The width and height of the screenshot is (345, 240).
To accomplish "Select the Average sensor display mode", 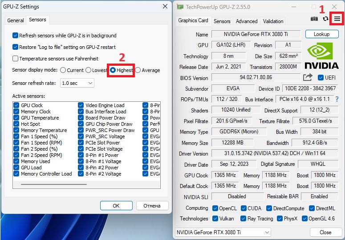I will point(138,70).
